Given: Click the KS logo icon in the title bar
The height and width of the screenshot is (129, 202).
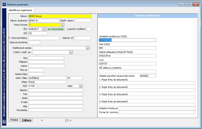Looking at the screenshot, I should tap(4, 5).
